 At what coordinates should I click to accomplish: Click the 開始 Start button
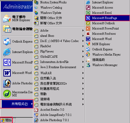6,120
